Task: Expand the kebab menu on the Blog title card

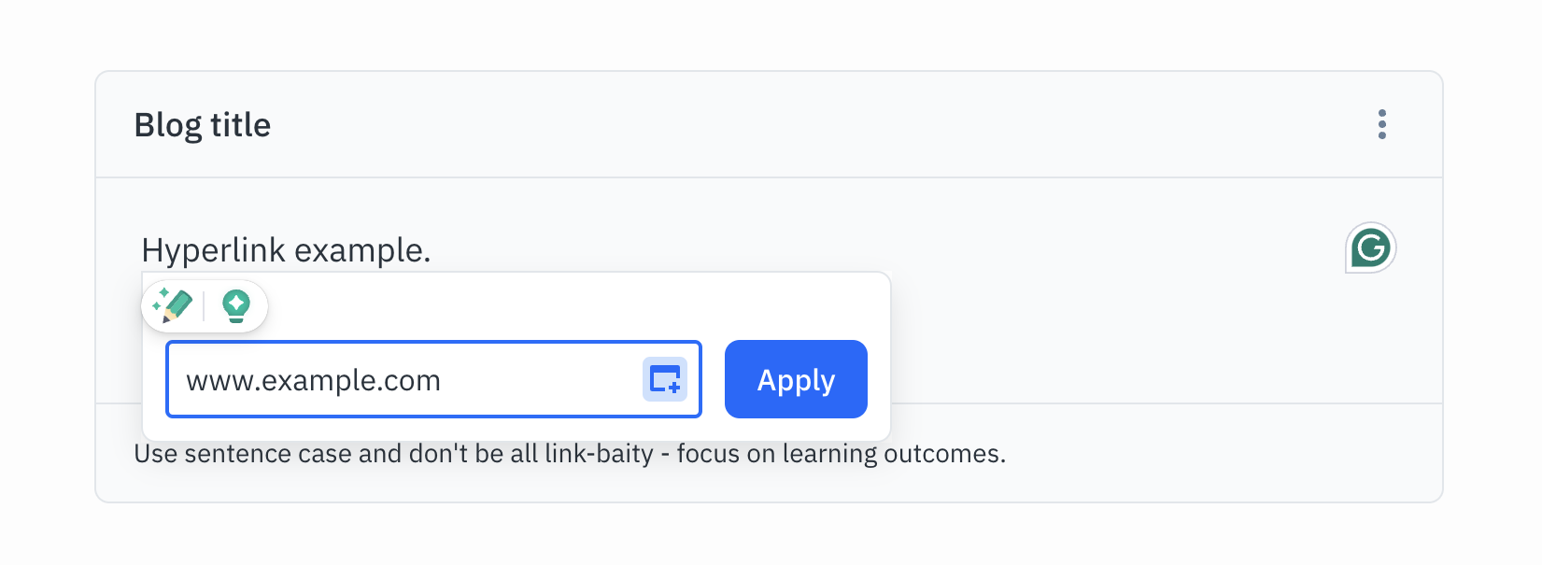Action: pos(1381,124)
